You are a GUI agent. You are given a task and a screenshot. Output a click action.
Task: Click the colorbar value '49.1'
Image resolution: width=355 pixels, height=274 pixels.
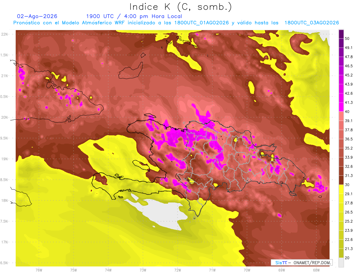pos(349,48)
